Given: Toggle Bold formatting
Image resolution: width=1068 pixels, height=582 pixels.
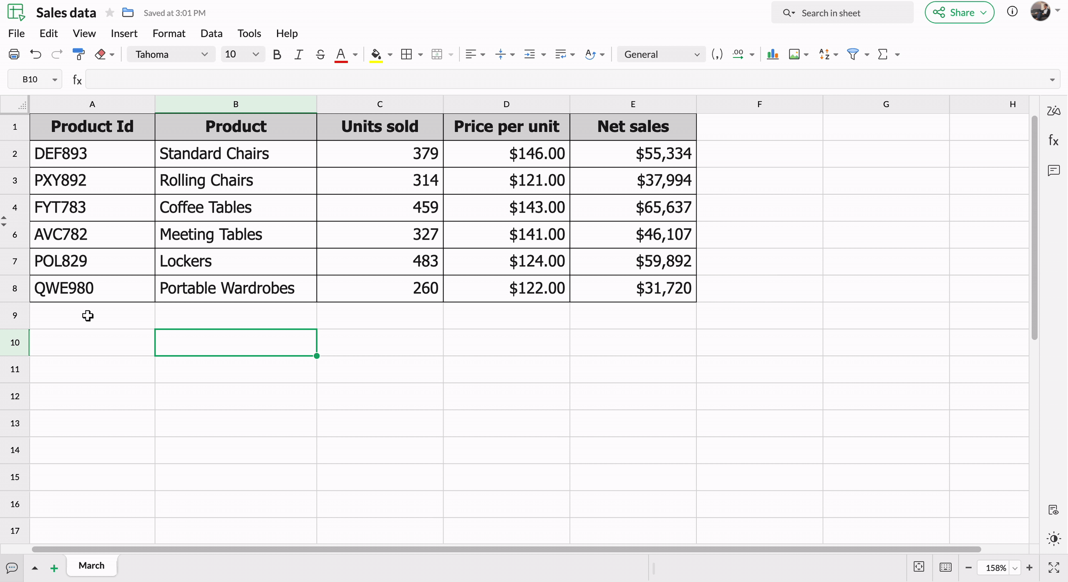Looking at the screenshot, I should [x=277, y=54].
